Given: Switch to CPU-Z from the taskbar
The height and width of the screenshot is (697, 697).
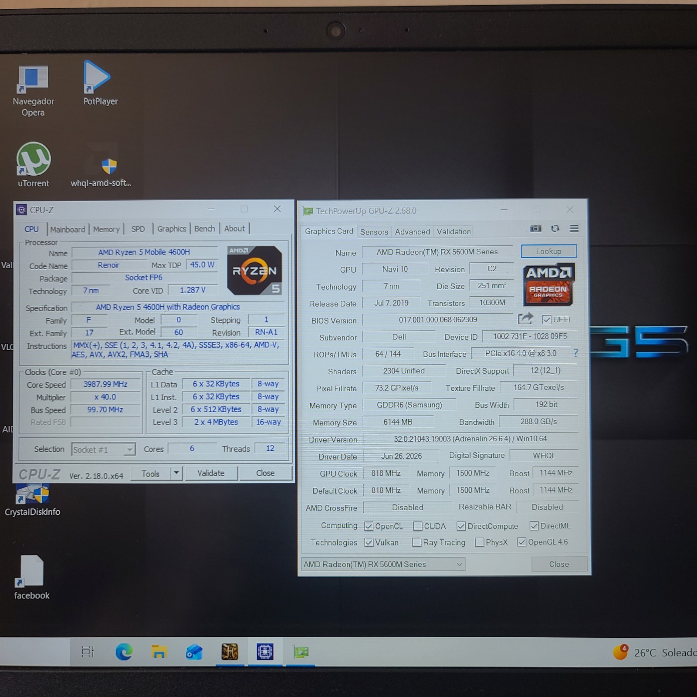Looking at the screenshot, I should pos(265,652).
